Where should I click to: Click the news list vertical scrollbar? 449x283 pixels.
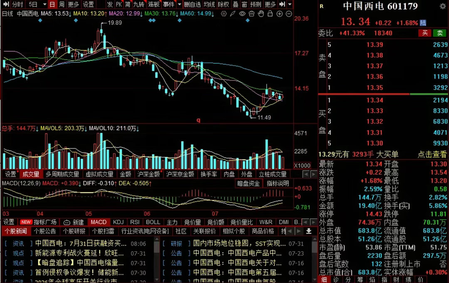coord(157,259)
